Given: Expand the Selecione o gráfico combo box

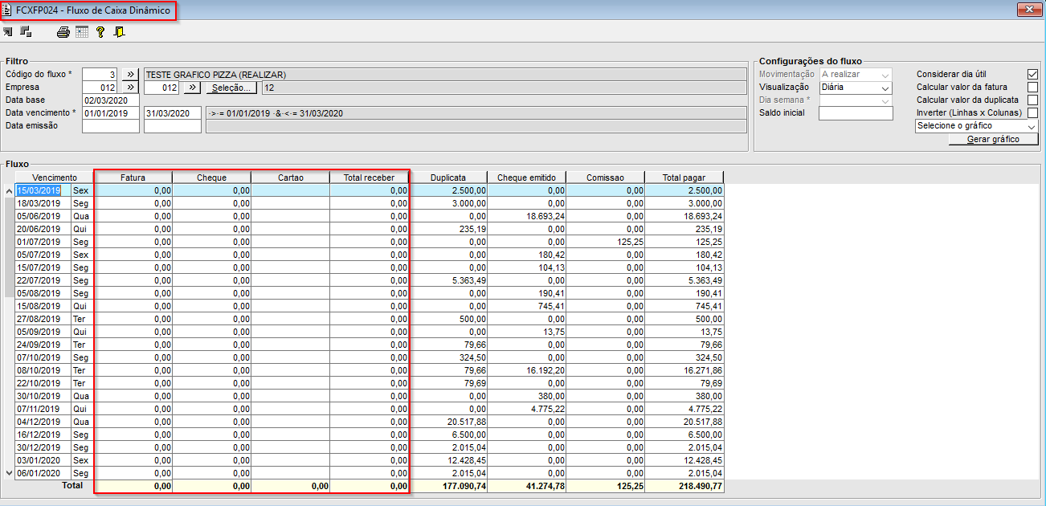Looking at the screenshot, I should [x=977, y=126].
